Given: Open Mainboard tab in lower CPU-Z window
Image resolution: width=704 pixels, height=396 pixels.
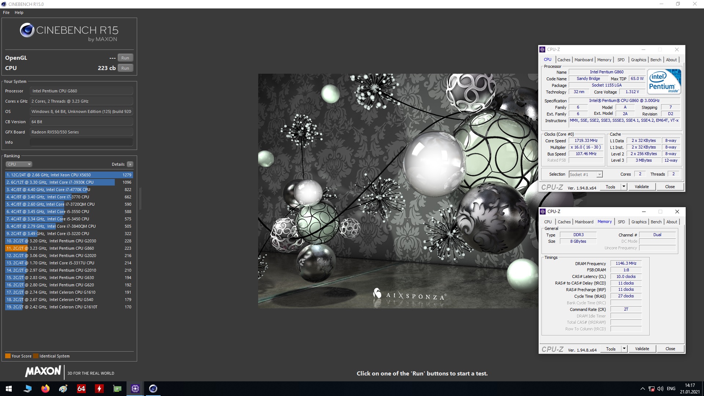Looking at the screenshot, I should [584, 222].
